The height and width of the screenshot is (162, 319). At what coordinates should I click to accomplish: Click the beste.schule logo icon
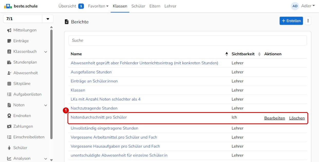[8, 6]
